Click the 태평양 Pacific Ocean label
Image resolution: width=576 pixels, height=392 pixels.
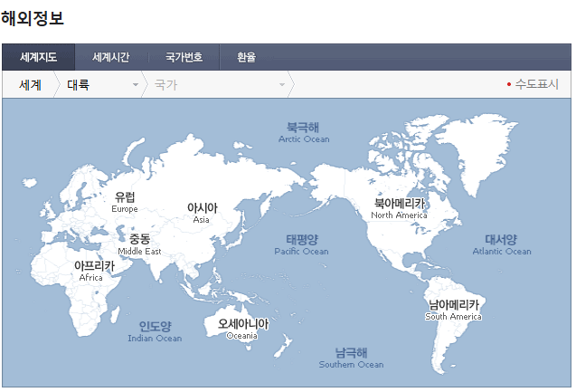point(302,245)
